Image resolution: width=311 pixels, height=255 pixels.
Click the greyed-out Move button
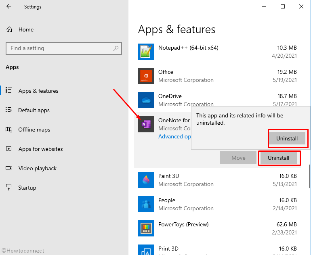pyautogui.click(x=238, y=158)
